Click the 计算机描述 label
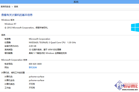Viewport: 139px width, 92px height. coord(10,84)
